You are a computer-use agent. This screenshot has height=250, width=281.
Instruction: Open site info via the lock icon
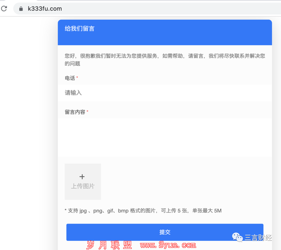pyautogui.click(x=21, y=9)
